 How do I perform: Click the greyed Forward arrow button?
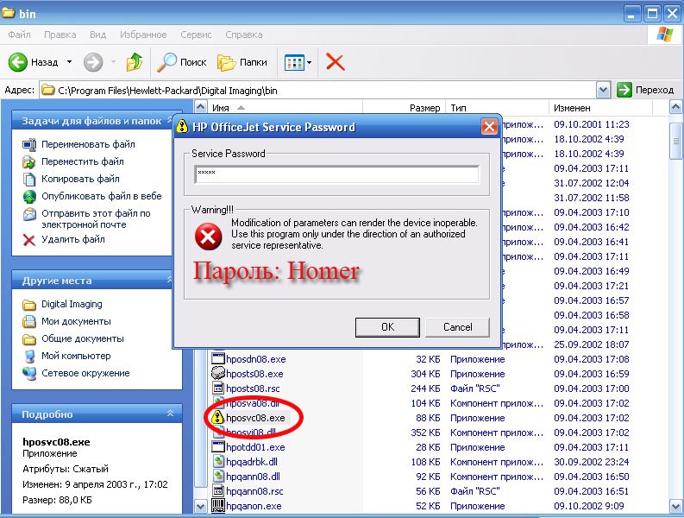(93, 62)
